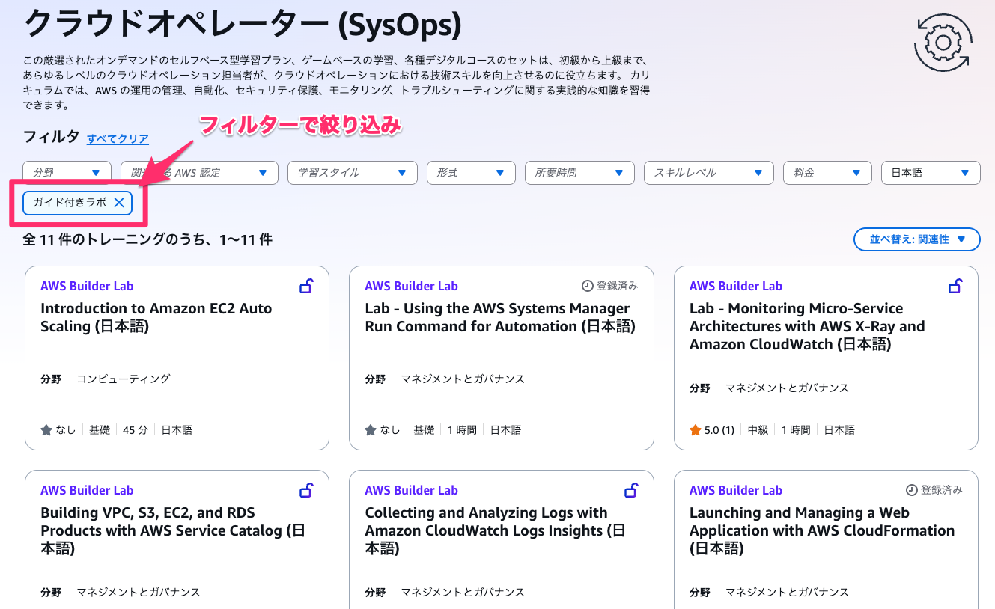The height and width of the screenshot is (609, 995).
Task: Click the フィルタ section label
Action: tap(51, 137)
